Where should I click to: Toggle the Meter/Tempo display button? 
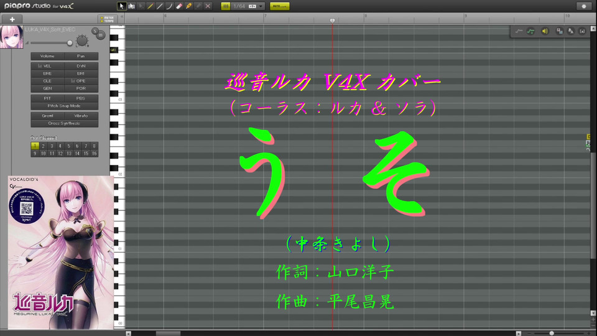tap(107, 19)
